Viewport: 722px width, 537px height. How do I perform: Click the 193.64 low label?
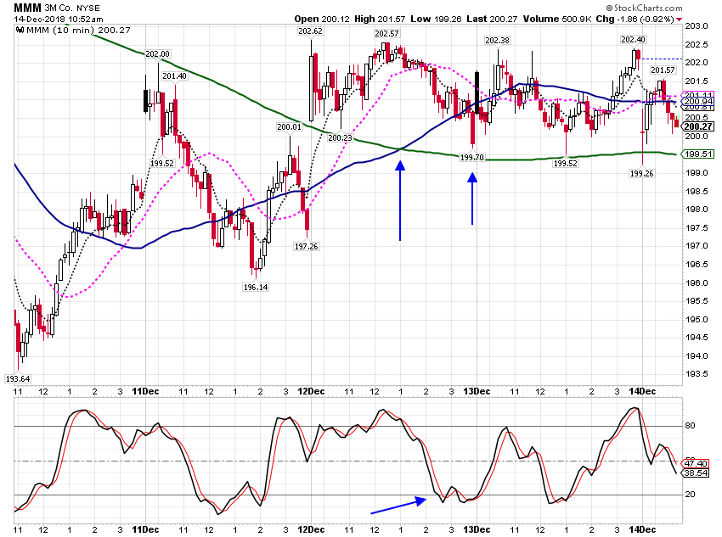(x=18, y=379)
